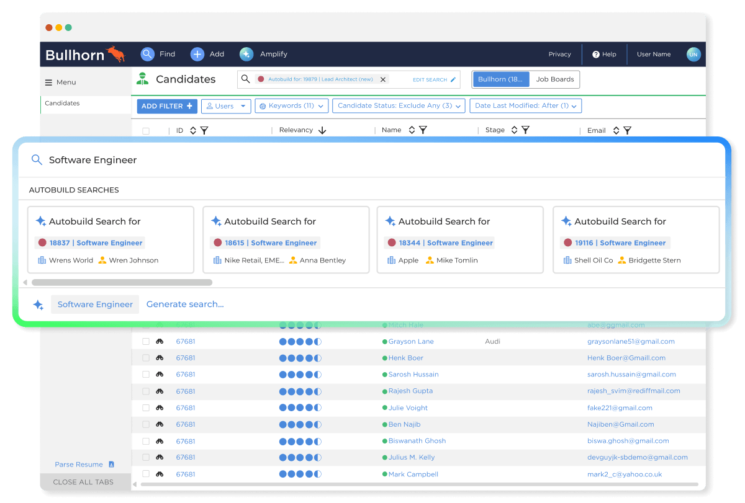Click the Autobuild cards horizontal scrollbar

[122, 282]
